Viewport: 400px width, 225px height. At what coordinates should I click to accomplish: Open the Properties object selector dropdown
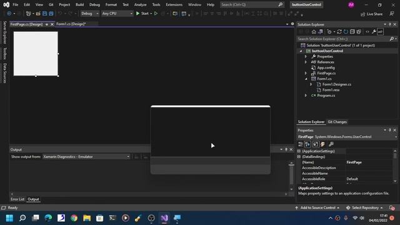click(396, 137)
